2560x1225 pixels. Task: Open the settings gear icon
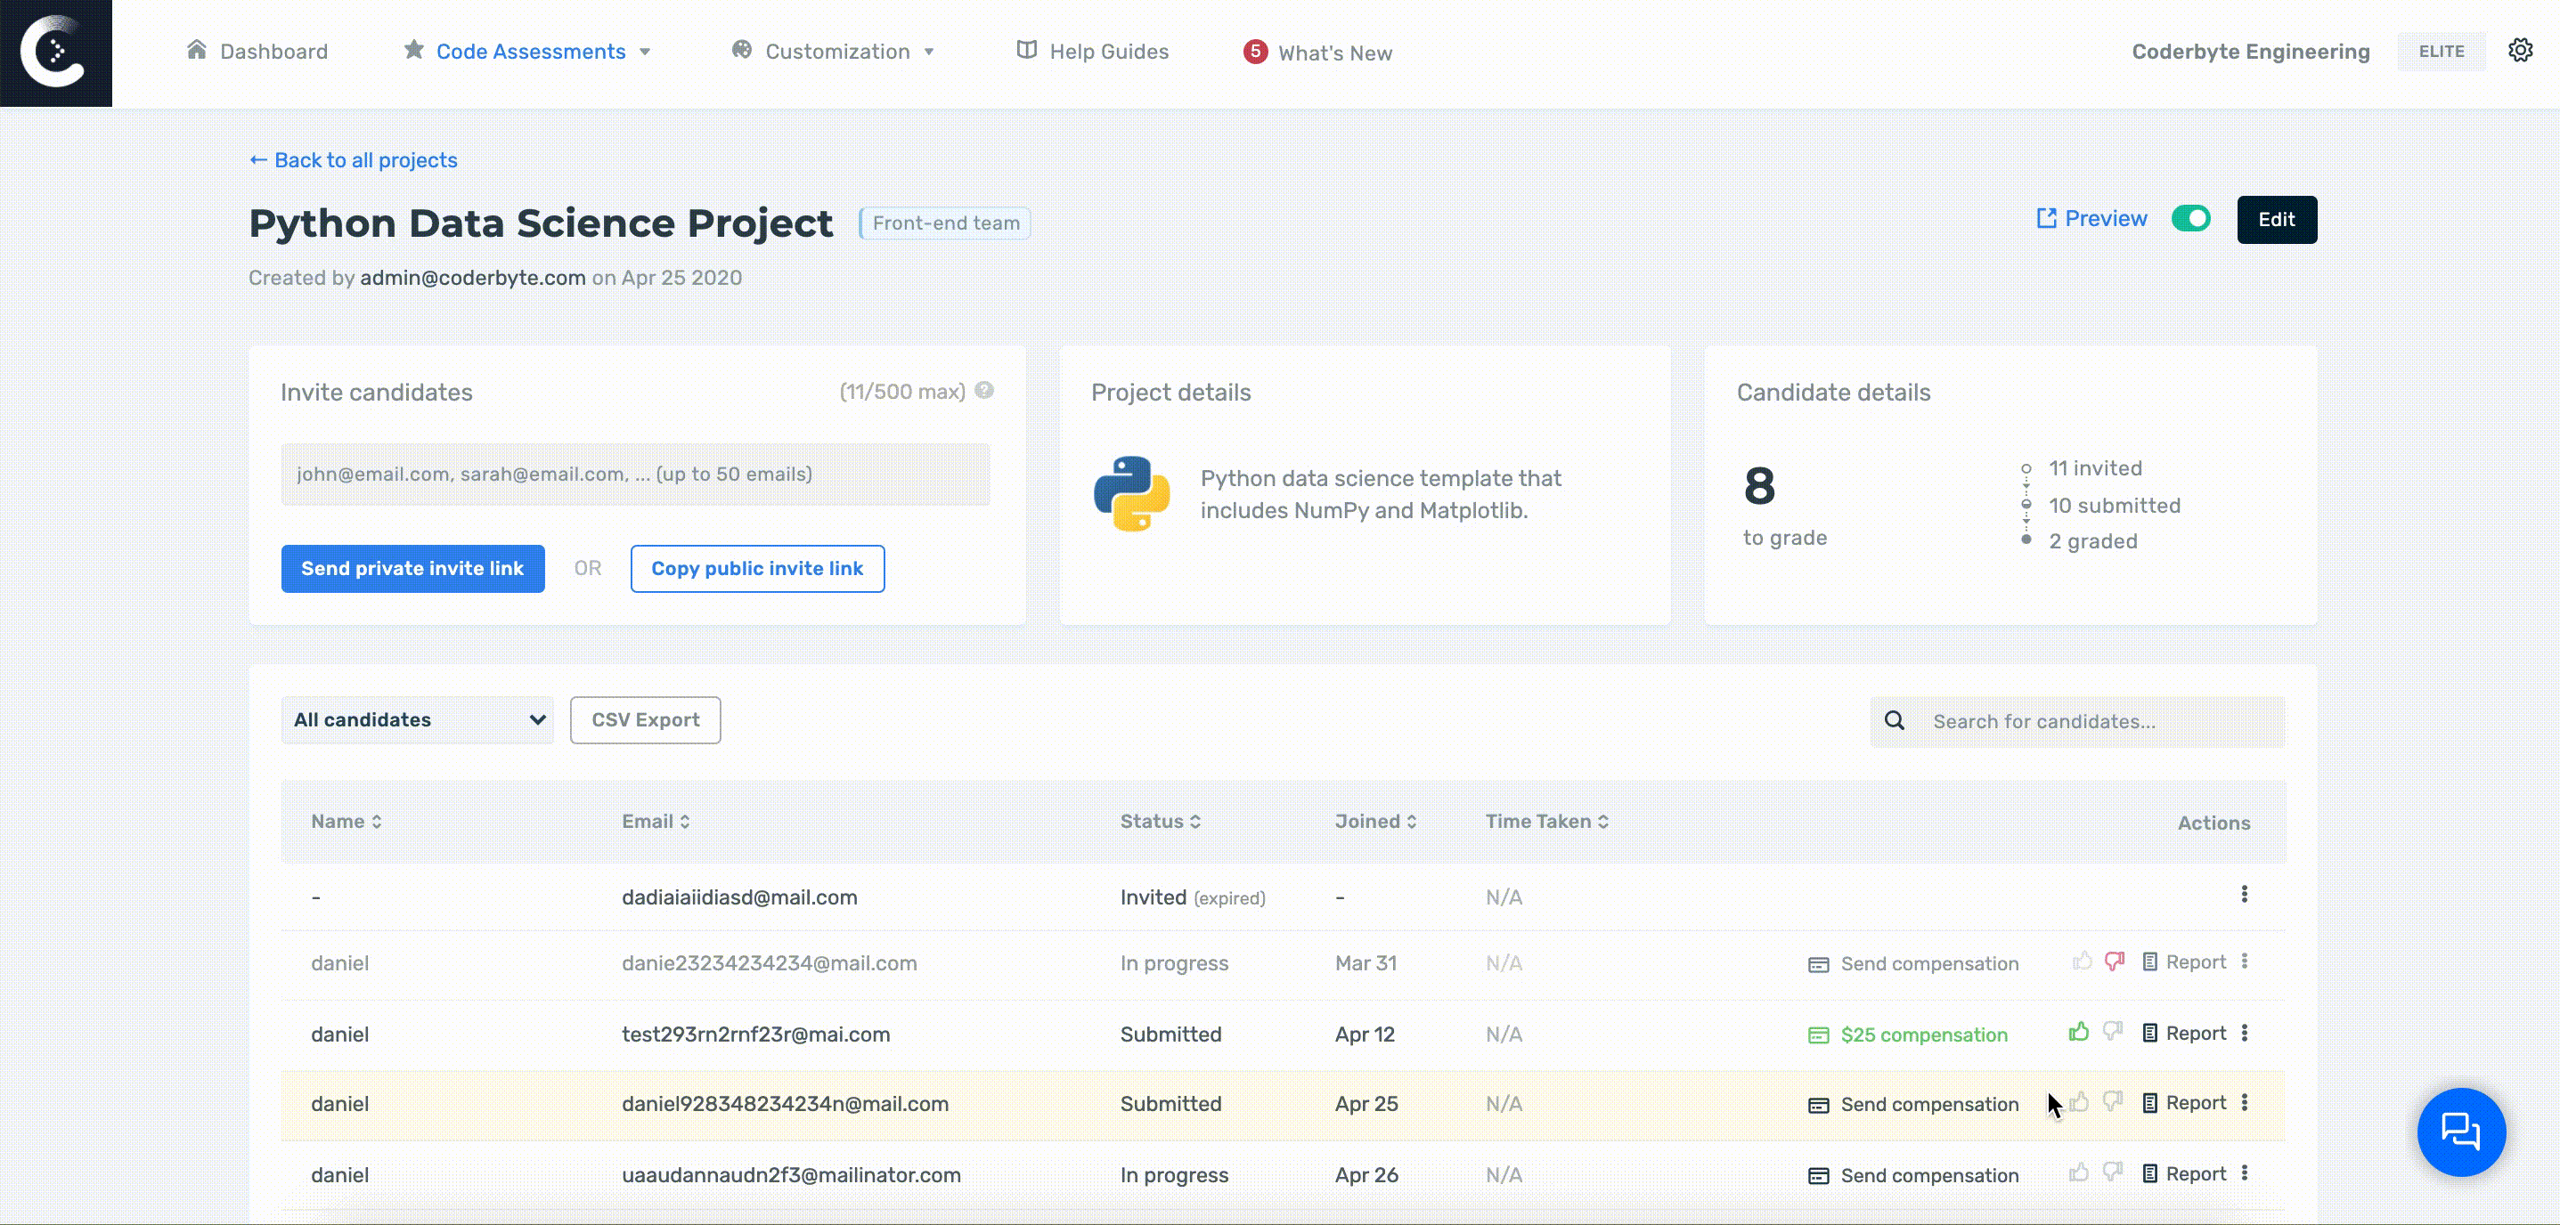[2520, 51]
